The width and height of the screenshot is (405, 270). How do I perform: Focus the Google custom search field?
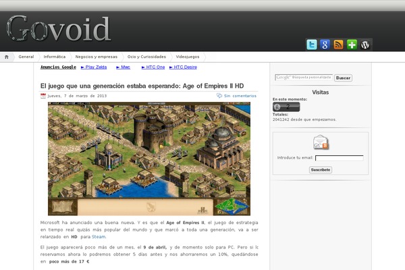[304, 77]
